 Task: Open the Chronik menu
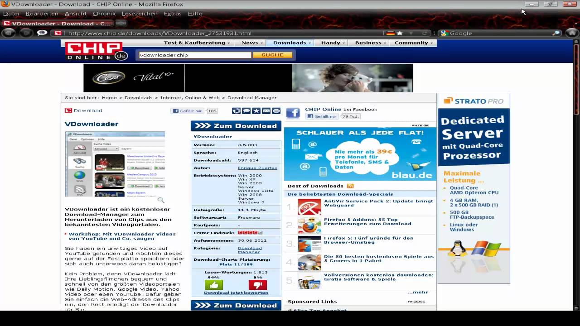[x=104, y=14]
